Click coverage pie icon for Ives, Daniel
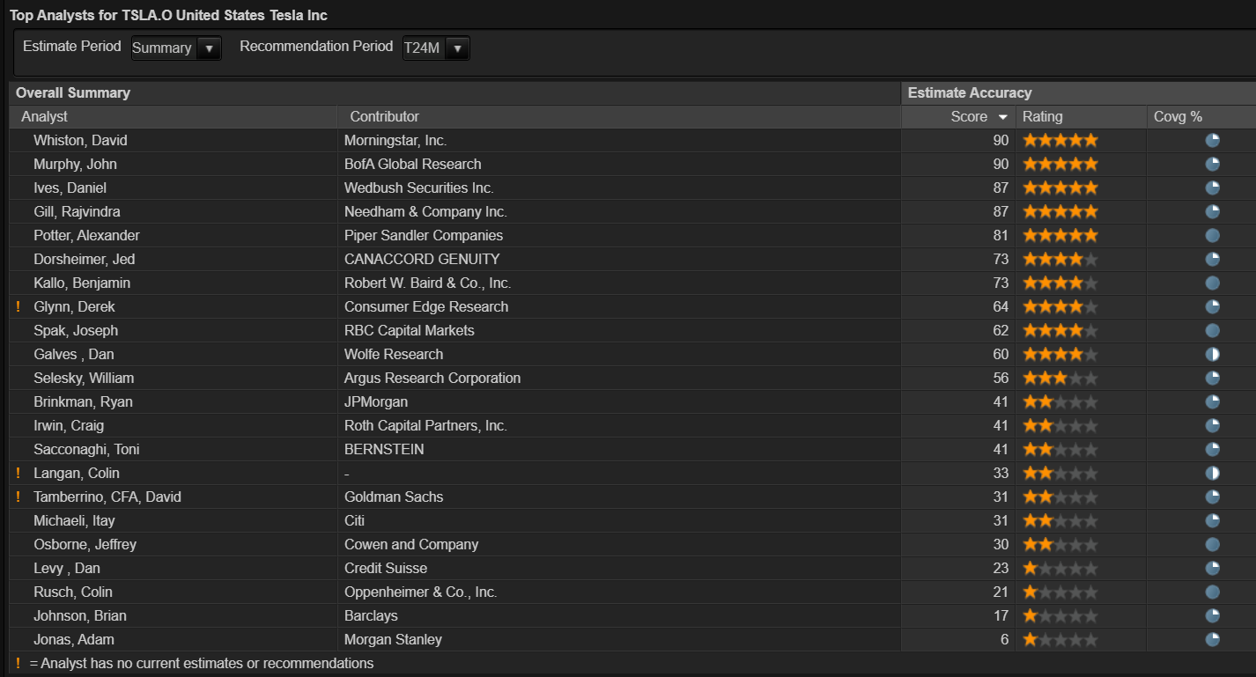The width and height of the screenshot is (1256, 677). coord(1213,188)
